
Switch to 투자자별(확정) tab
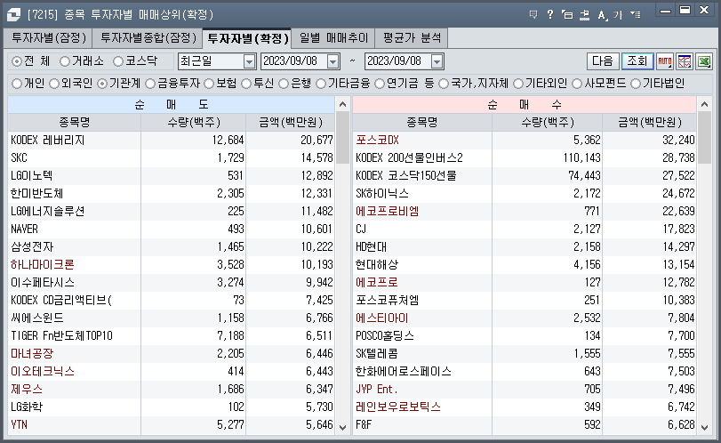point(247,38)
